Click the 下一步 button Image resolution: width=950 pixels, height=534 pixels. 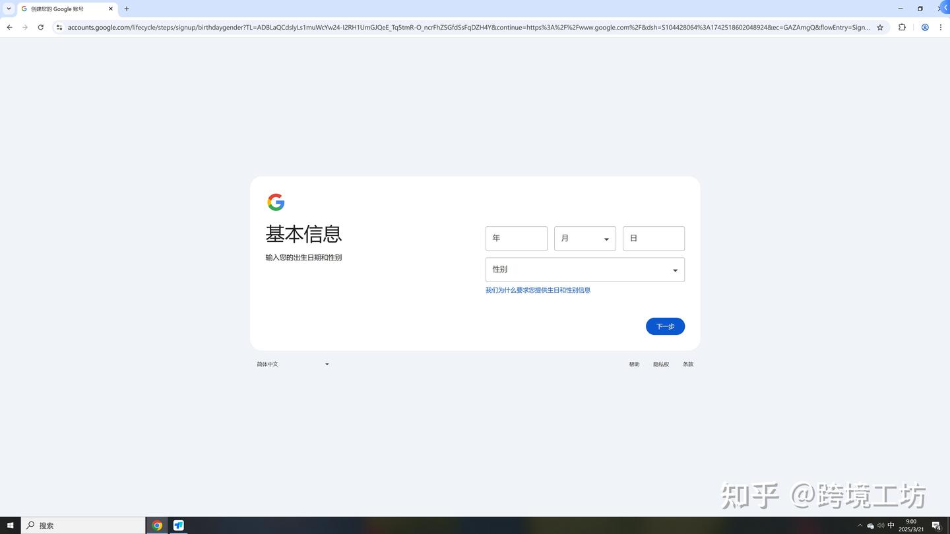click(665, 326)
